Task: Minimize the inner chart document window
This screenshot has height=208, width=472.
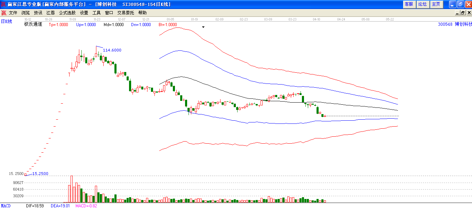Action: [x=457, y=13]
